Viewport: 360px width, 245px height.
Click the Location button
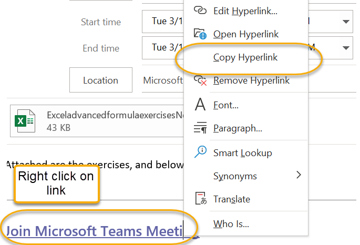[x=101, y=80]
